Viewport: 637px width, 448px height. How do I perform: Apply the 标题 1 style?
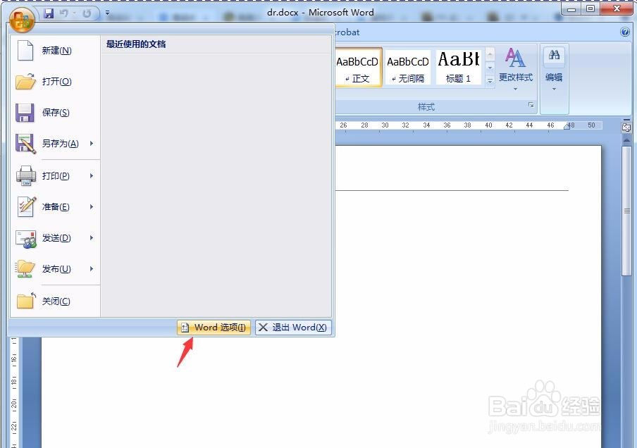459,68
